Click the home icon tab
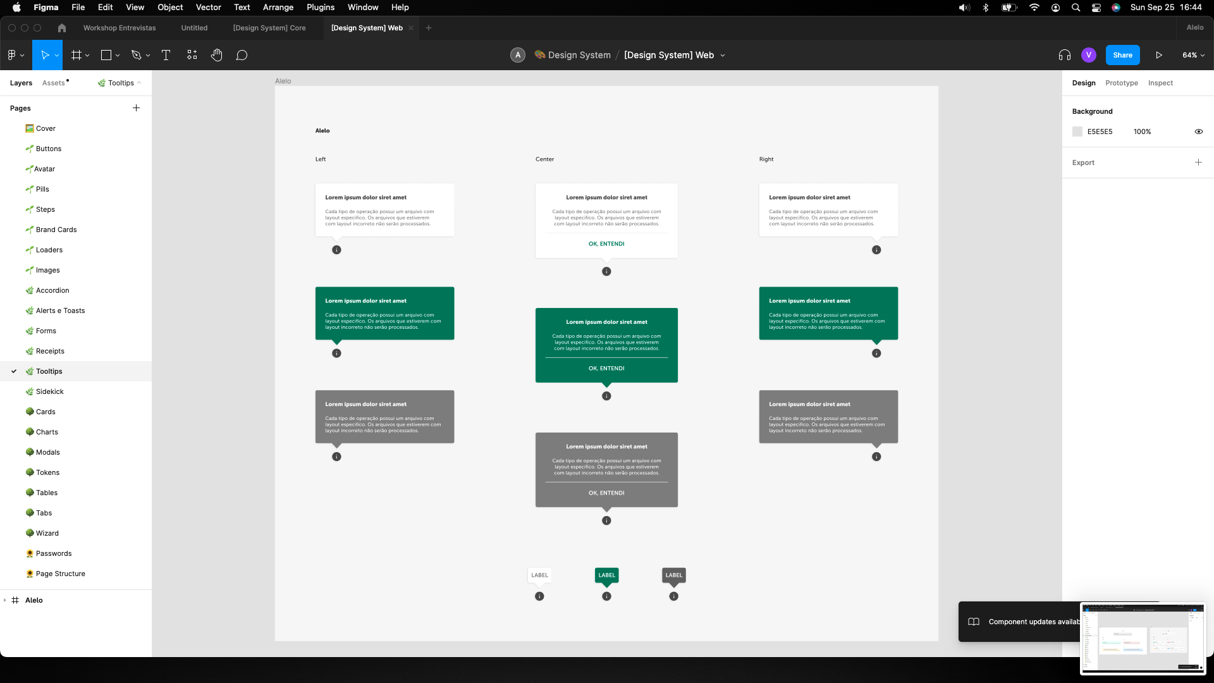This screenshot has height=683, width=1214. 61,28
